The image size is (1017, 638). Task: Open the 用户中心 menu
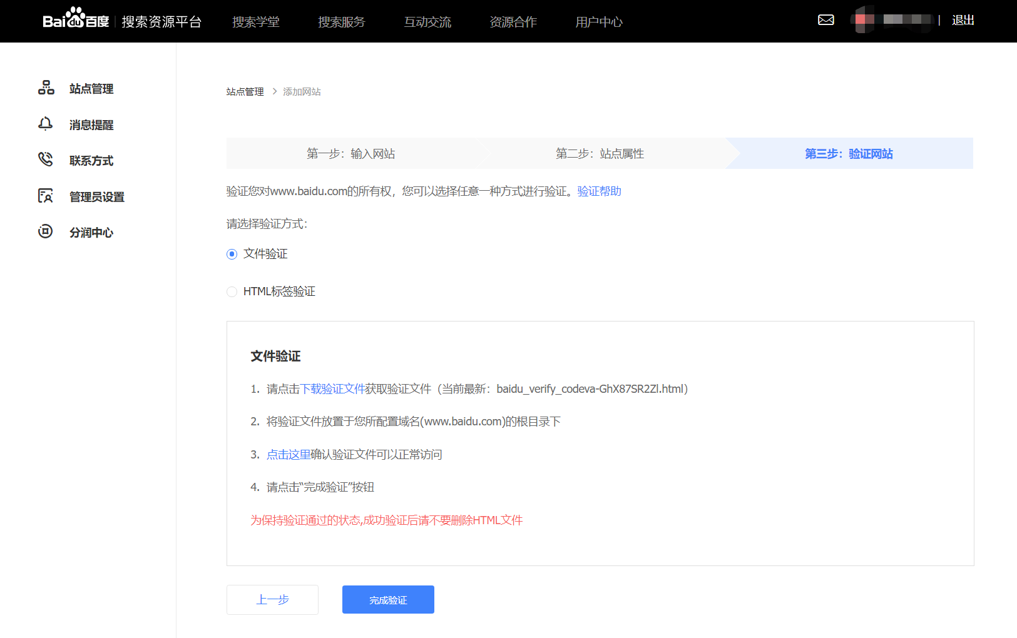[598, 22]
